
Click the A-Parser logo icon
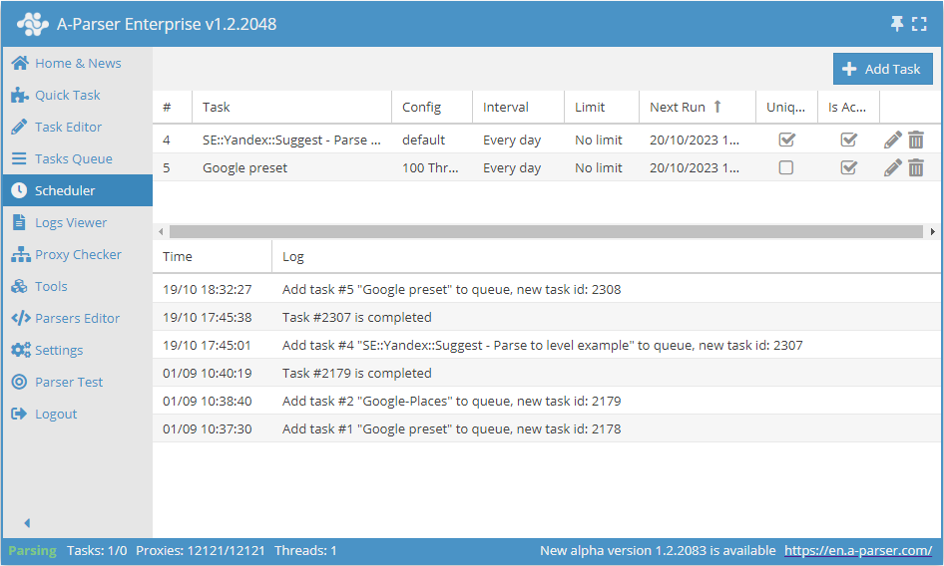tap(33, 24)
